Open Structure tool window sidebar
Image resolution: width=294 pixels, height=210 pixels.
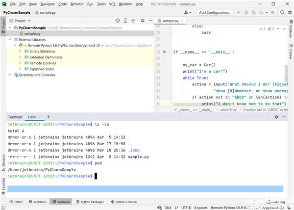point(3,163)
